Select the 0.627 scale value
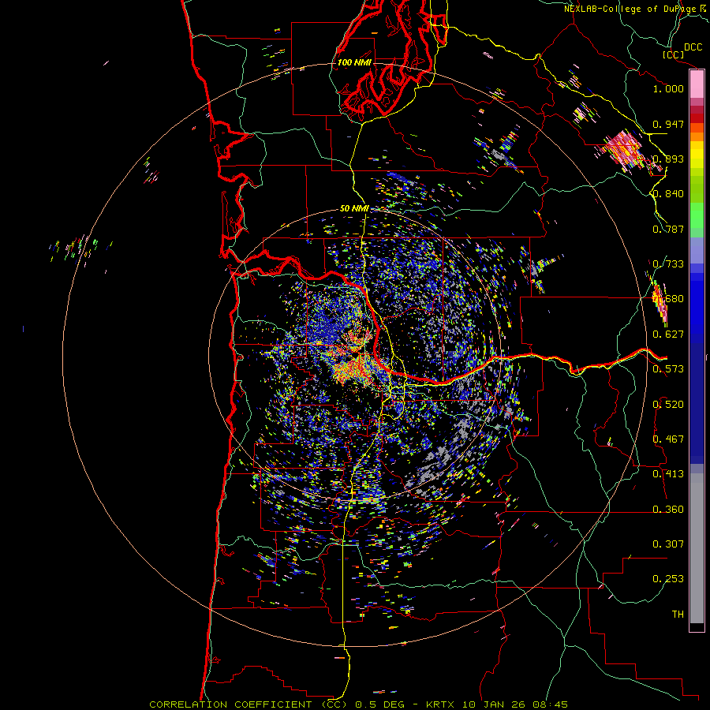The image size is (710, 710). click(x=668, y=334)
